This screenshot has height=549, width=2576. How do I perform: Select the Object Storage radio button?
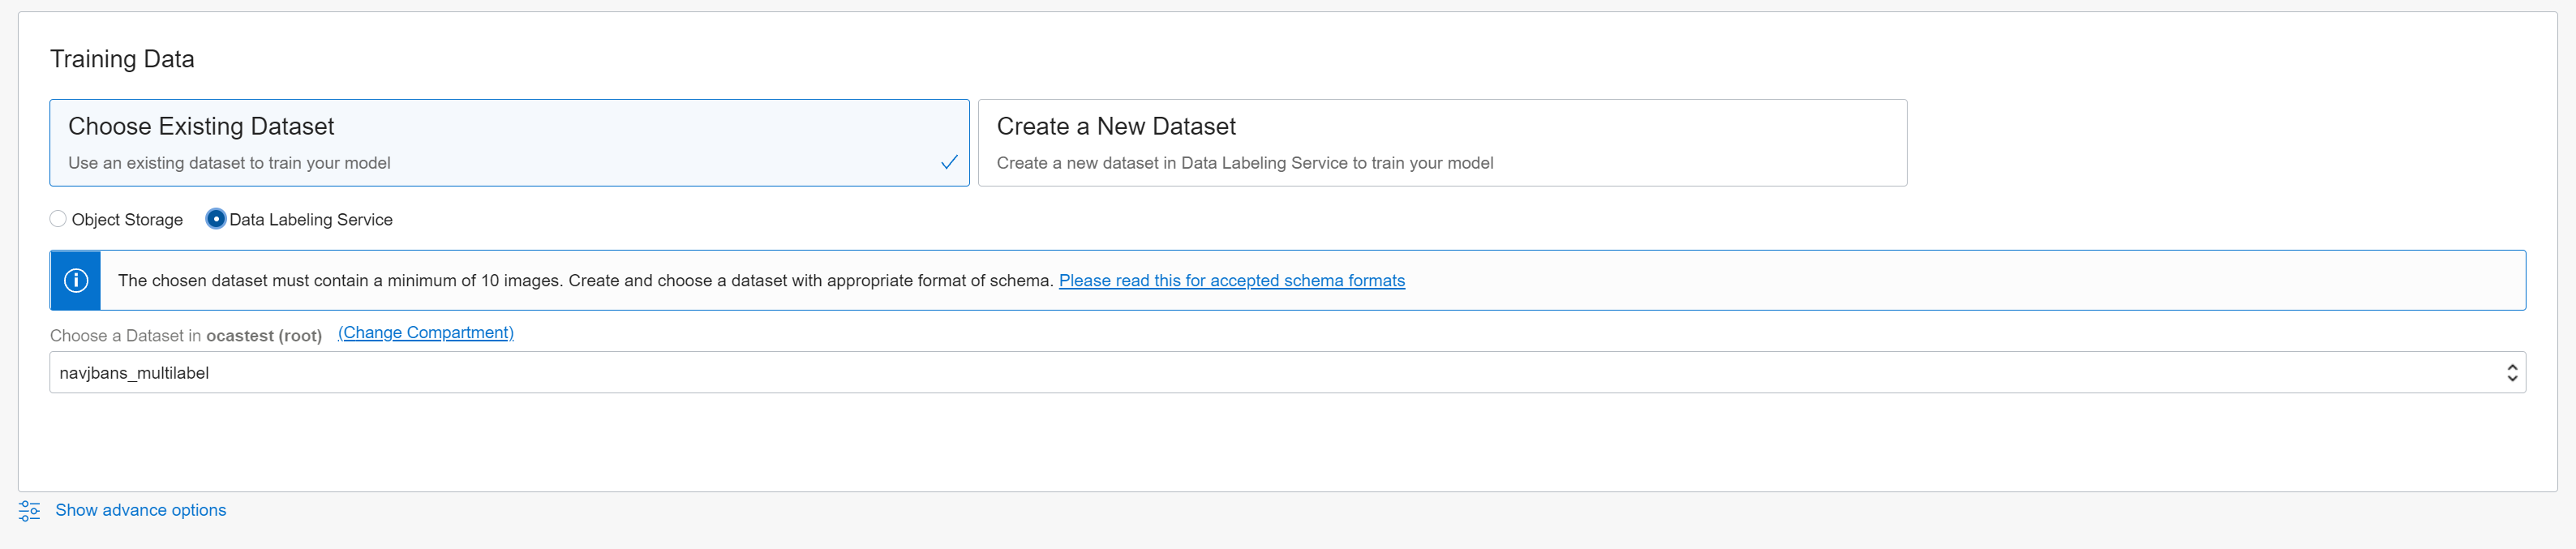[x=58, y=219]
